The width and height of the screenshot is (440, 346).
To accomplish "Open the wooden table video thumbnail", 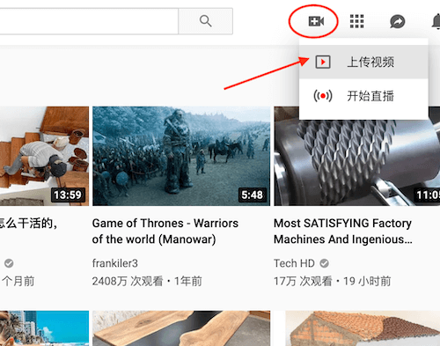I will point(181,328).
